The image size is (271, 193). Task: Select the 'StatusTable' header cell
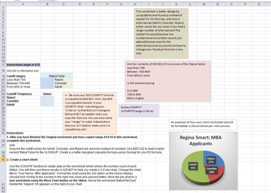pos(57,76)
